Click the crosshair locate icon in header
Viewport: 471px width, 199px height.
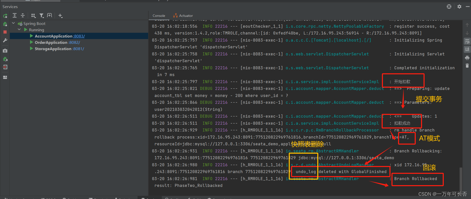[449, 7]
